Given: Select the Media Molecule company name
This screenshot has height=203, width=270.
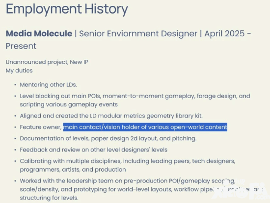Looking at the screenshot, I should point(39,33).
